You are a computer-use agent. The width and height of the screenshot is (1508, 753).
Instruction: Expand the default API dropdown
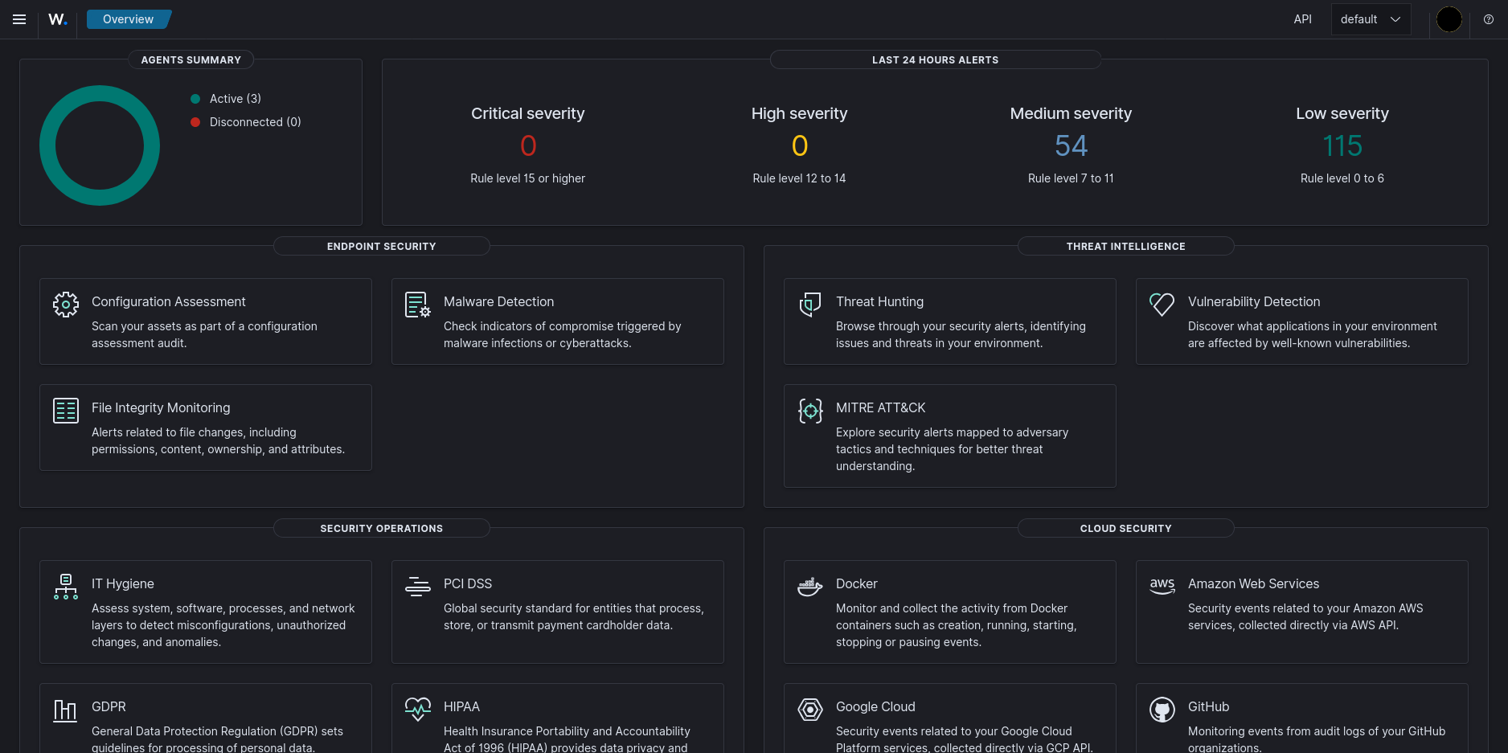[x=1371, y=19]
